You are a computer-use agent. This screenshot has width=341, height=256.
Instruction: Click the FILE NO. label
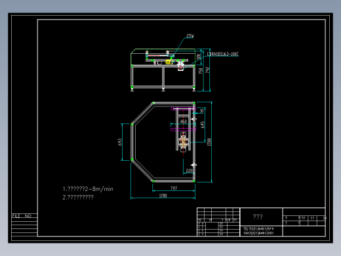pyautogui.click(x=22, y=216)
